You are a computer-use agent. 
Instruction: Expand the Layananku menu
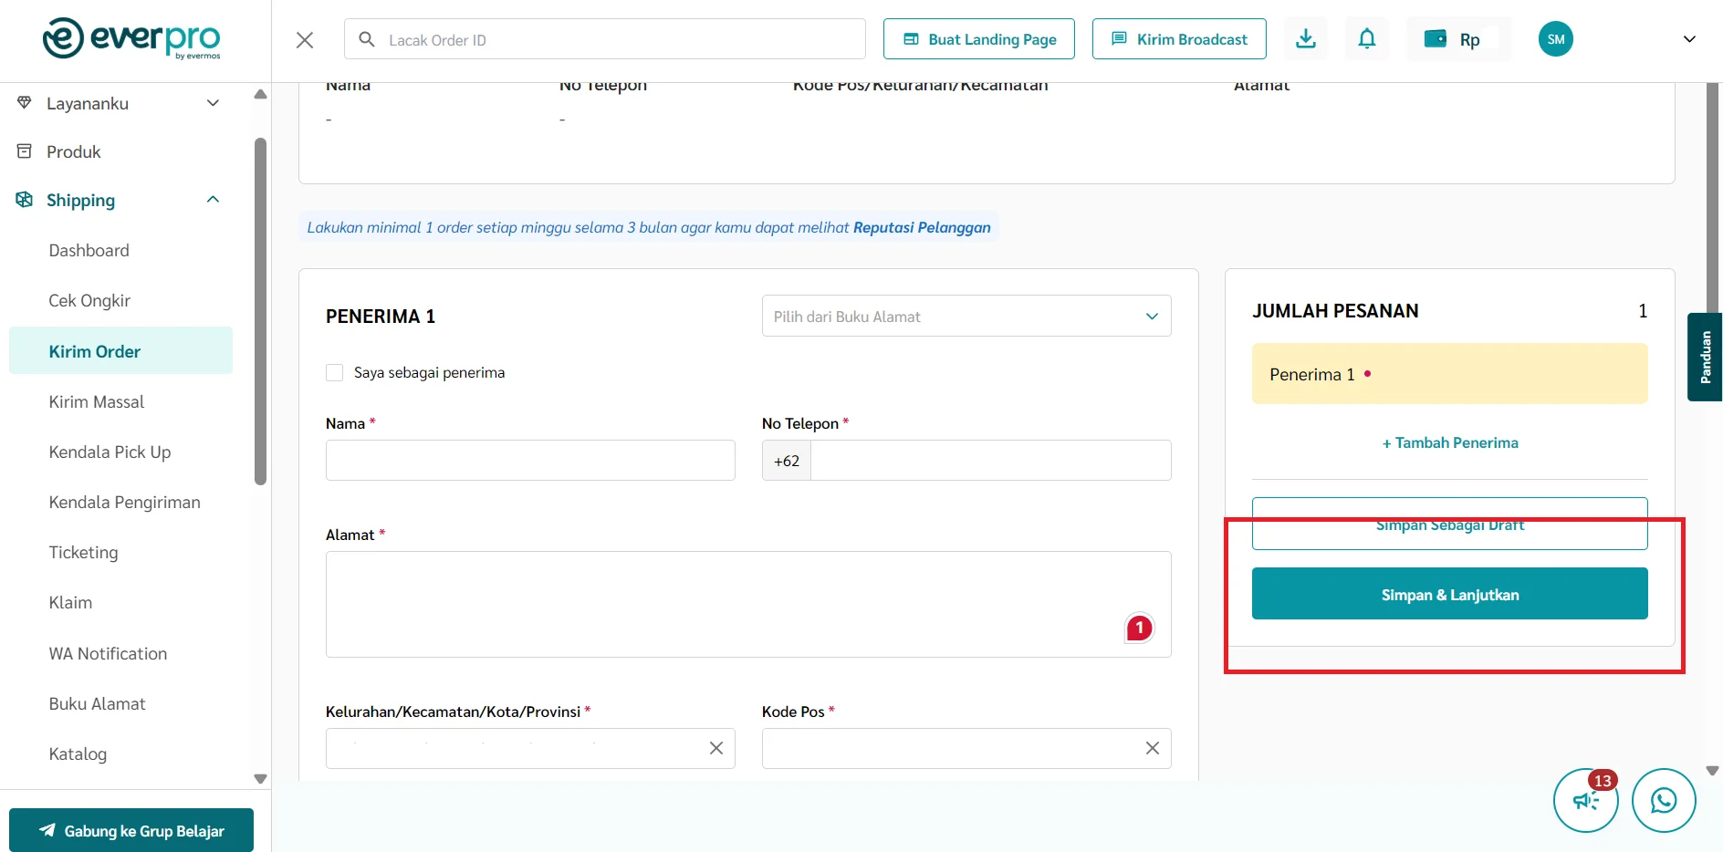click(213, 103)
